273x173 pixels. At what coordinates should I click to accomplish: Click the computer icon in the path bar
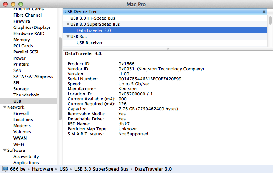(5, 169)
